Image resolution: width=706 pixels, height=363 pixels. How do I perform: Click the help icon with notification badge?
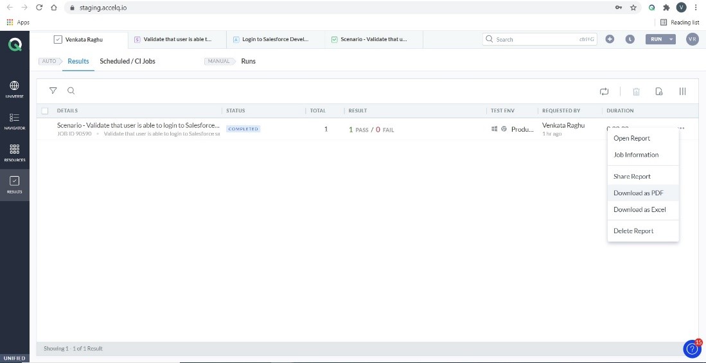[x=692, y=348]
